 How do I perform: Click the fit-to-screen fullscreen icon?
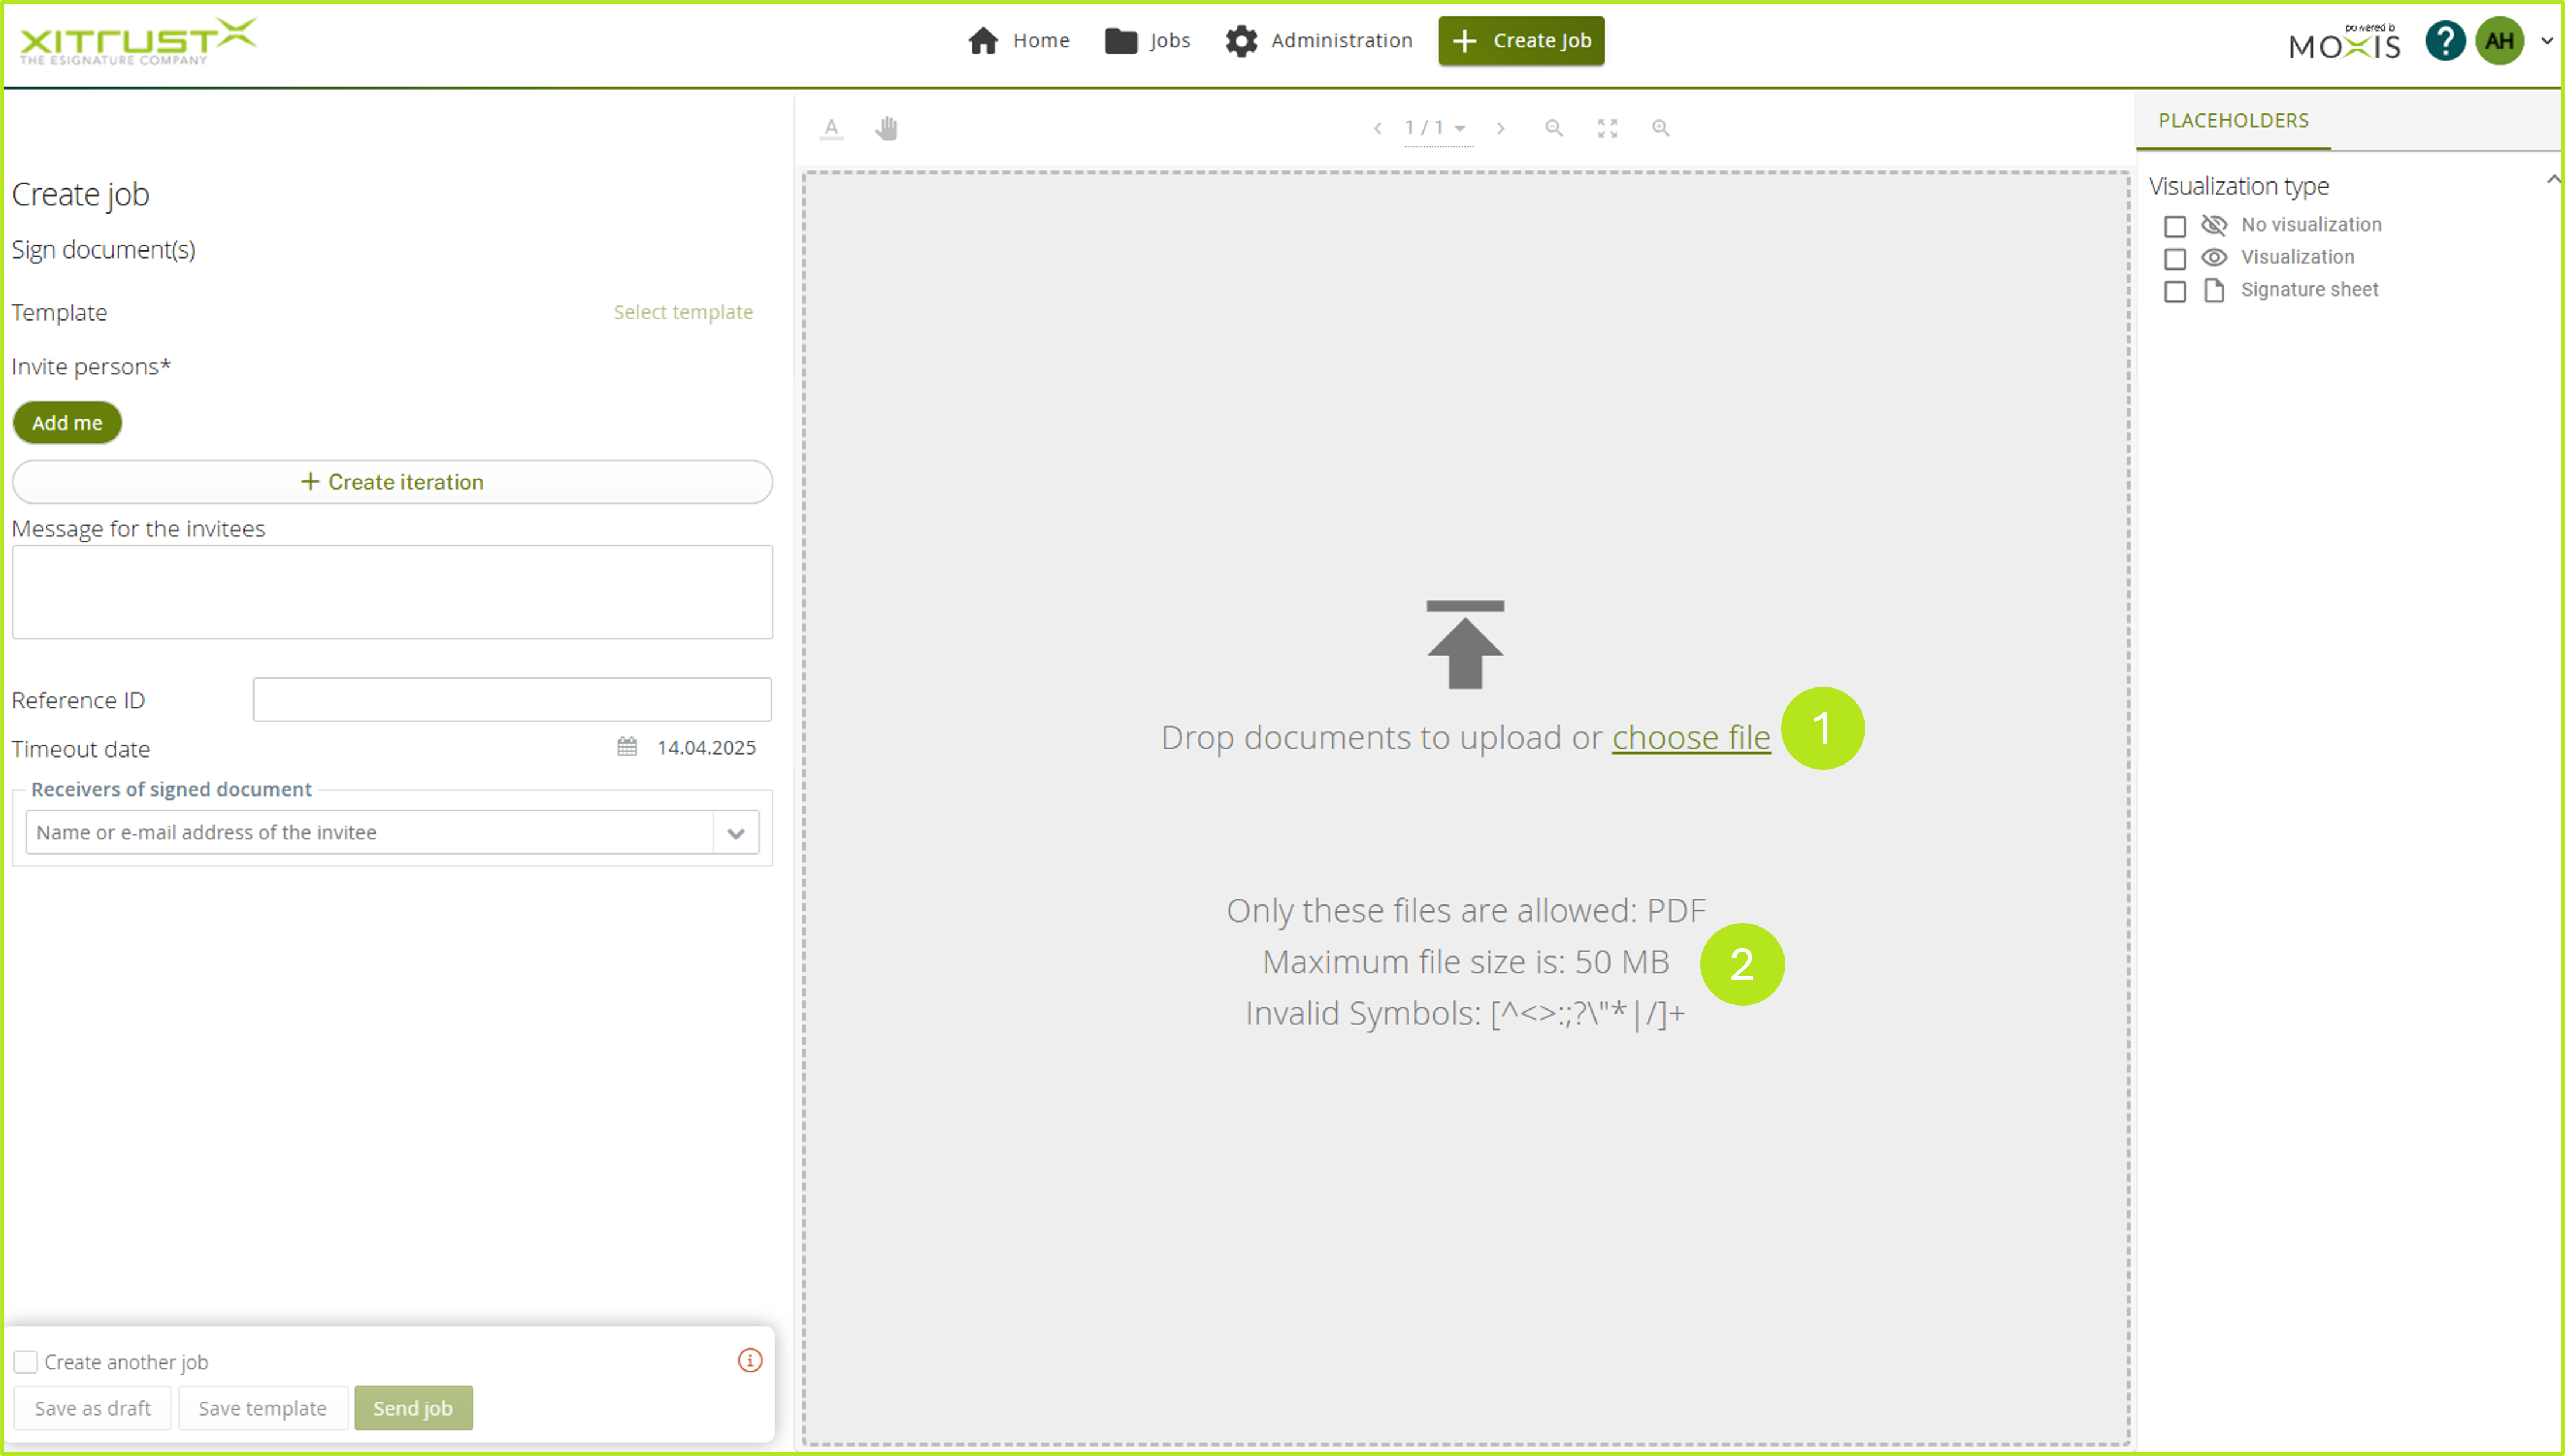point(1607,128)
